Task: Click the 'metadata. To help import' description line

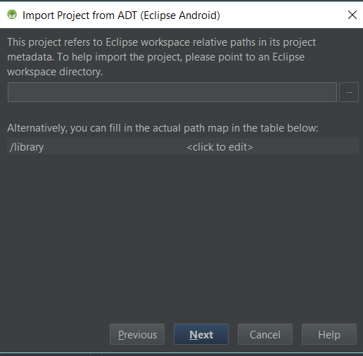Action: point(155,57)
